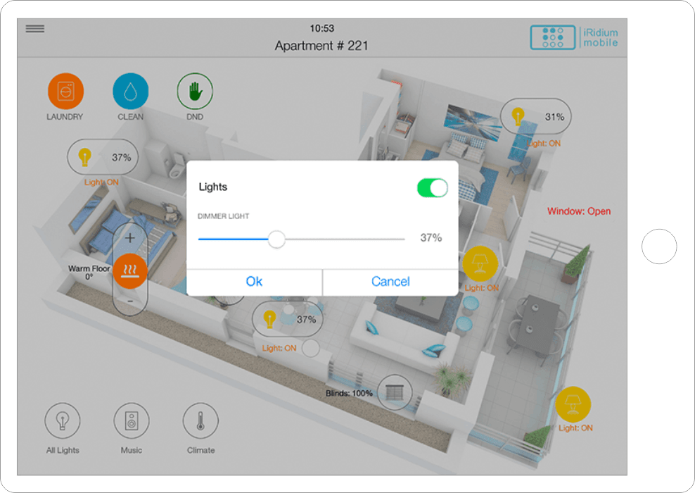Viewport: 695px width, 493px height.
Task: Open the Climate thermometer icon
Action: pyautogui.click(x=200, y=420)
